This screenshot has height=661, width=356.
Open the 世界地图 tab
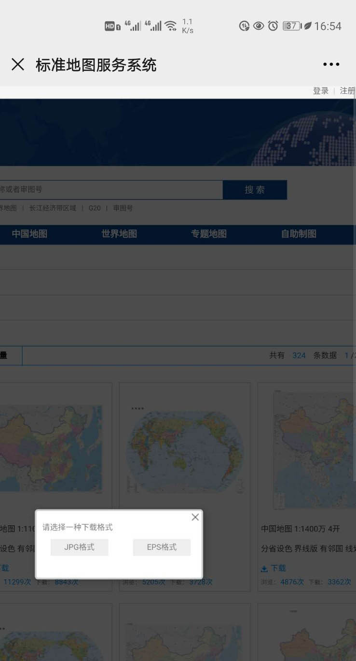tap(119, 234)
